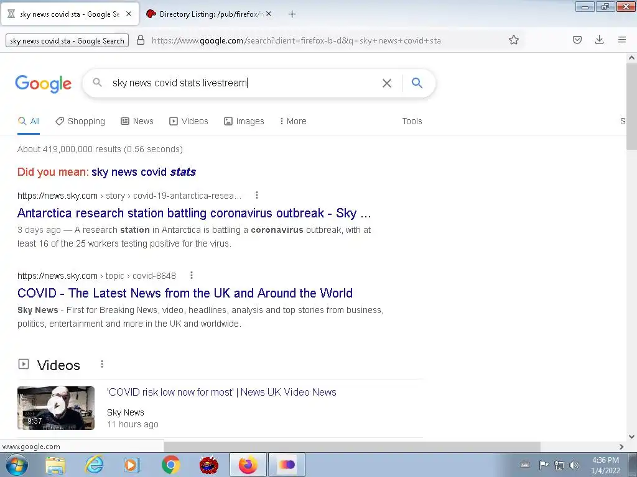
Task: Launch Google Chrome from the taskbar
Action: click(170, 465)
